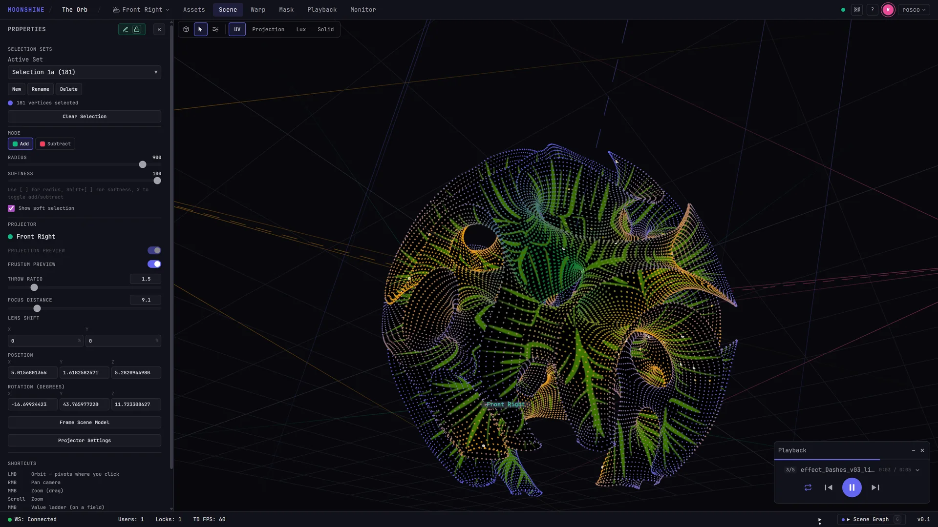Select the wavy lines warp tool
The height and width of the screenshot is (527, 938).
[x=215, y=29]
